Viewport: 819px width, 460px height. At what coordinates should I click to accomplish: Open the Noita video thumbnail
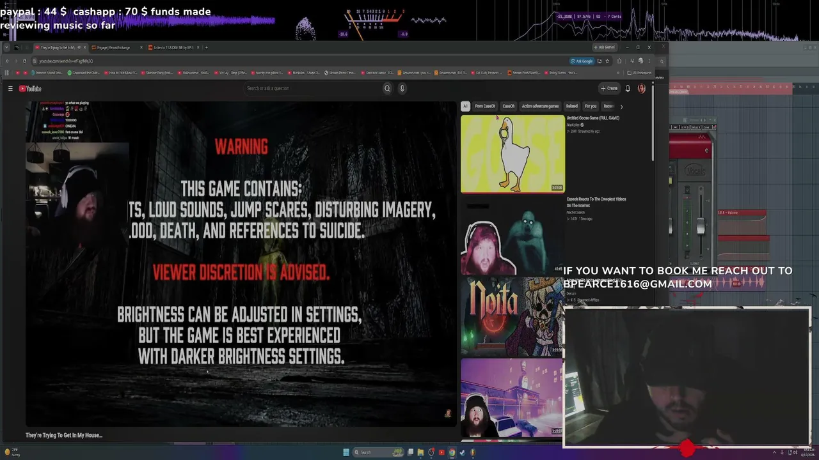pos(513,317)
